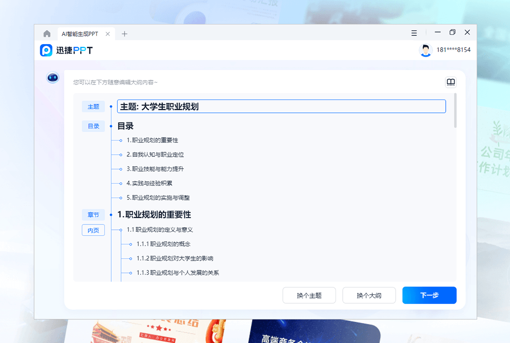Open a new tab with plus icon
The image size is (510, 343).
(x=124, y=34)
